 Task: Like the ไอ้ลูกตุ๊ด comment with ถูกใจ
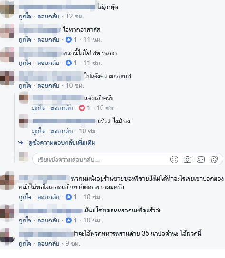(25, 17)
